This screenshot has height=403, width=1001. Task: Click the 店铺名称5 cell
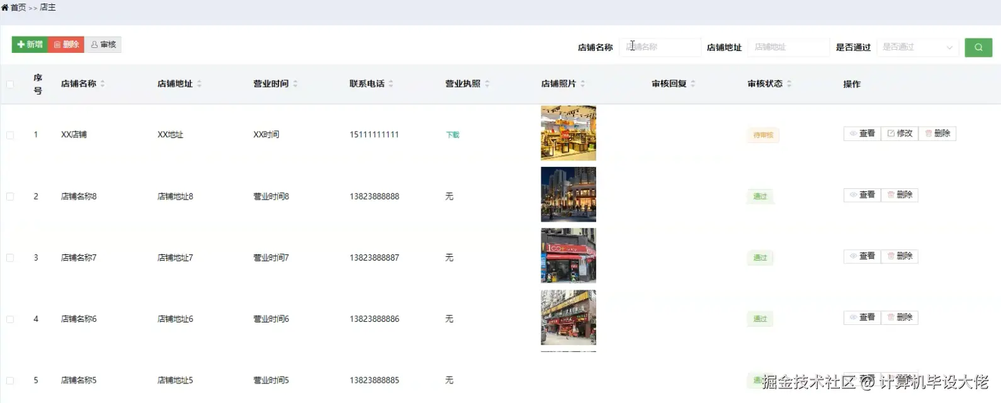click(79, 380)
